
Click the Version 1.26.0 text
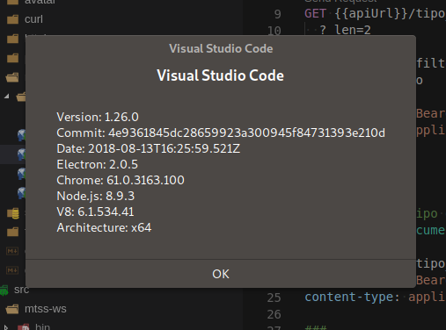point(98,117)
